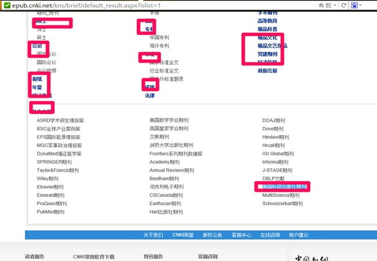
Task: Expand the search engine dropdown arrow
Action: click(360, 5)
